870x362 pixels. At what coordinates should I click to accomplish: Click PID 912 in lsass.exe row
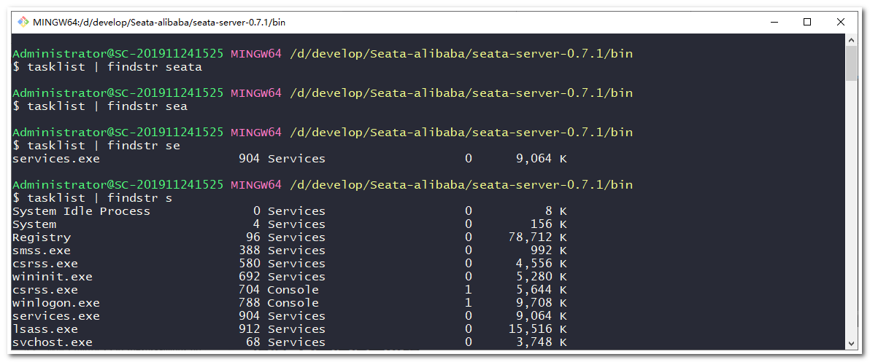tap(250, 328)
